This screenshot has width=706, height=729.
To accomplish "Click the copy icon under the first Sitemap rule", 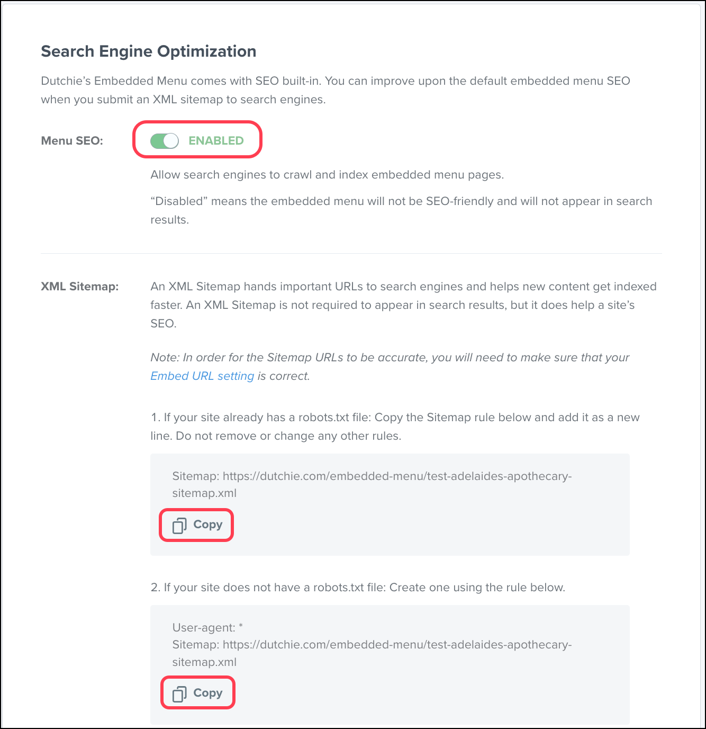I will point(179,526).
